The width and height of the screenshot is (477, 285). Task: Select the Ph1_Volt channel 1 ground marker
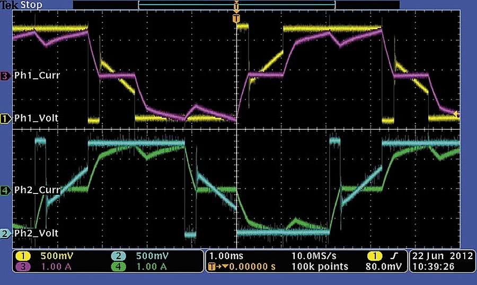pos(6,119)
